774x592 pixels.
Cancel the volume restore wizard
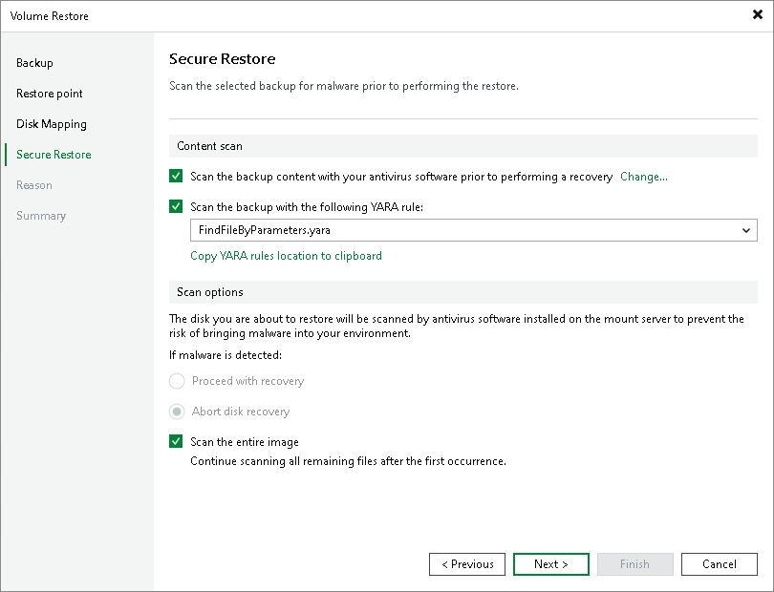pos(720,564)
